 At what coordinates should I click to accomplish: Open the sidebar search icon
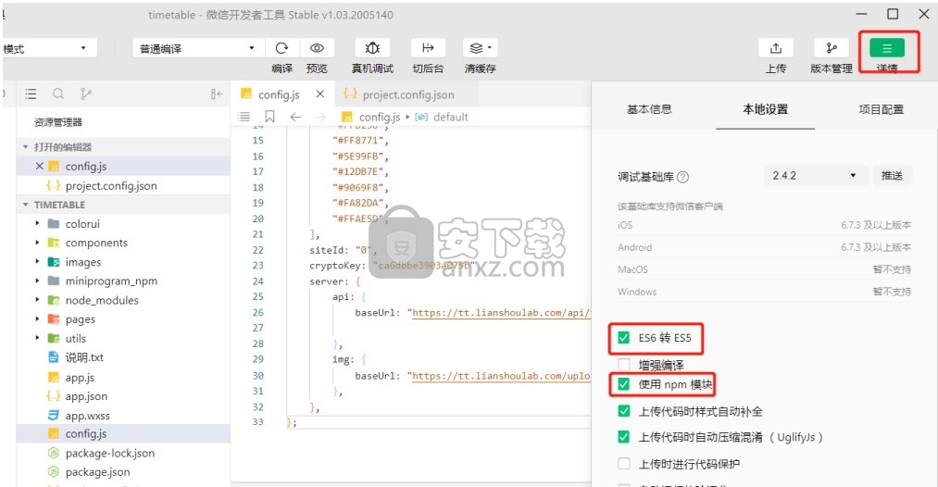[x=58, y=94]
